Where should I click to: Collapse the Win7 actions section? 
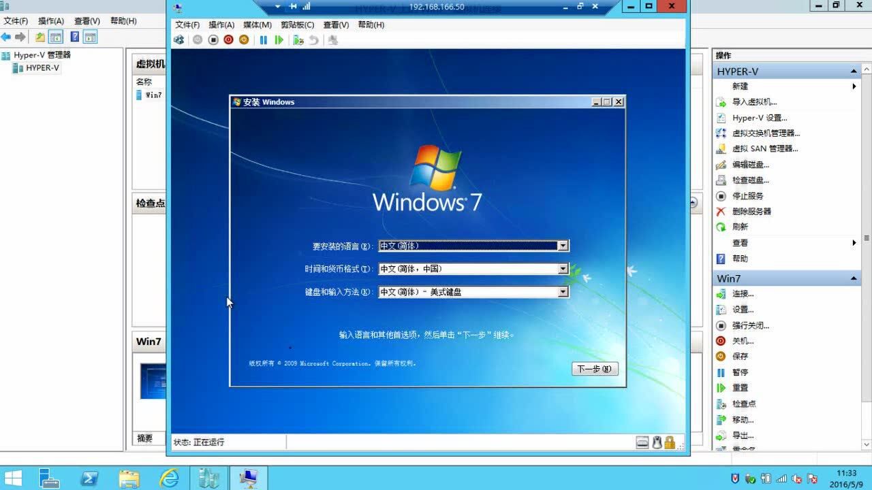click(x=854, y=278)
